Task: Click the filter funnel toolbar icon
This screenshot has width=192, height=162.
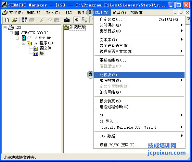Action: pyautogui.click(x=189, y=19)
